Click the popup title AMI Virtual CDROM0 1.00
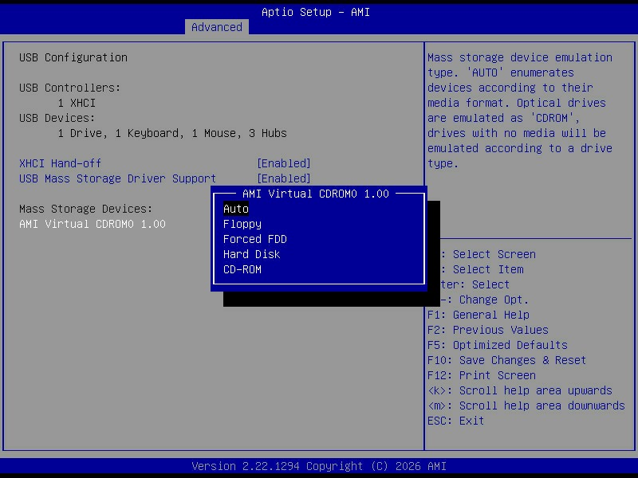This screenshot has height=478, width=638. point(315,194)
